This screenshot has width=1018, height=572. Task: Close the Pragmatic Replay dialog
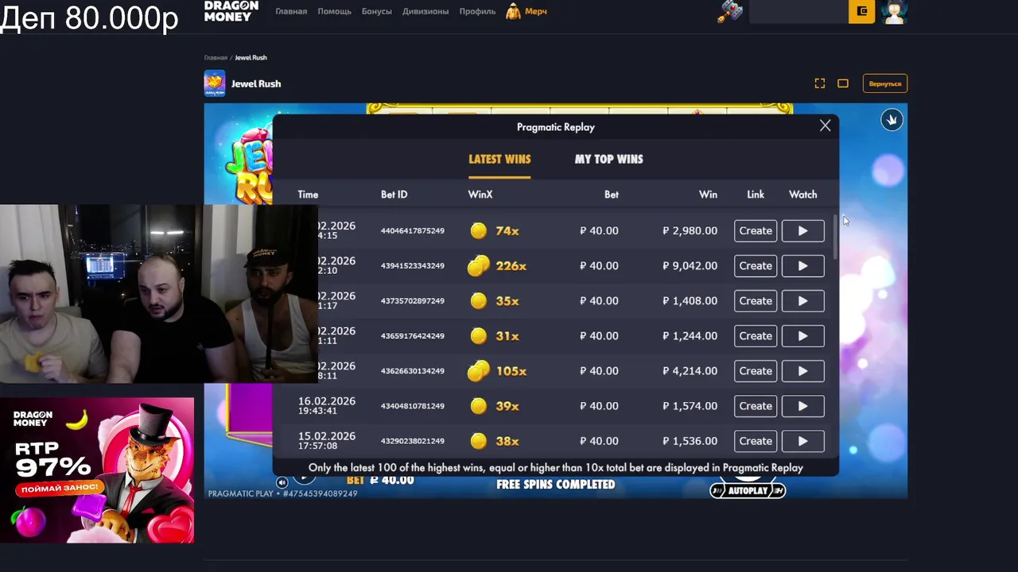pos(825,126)
